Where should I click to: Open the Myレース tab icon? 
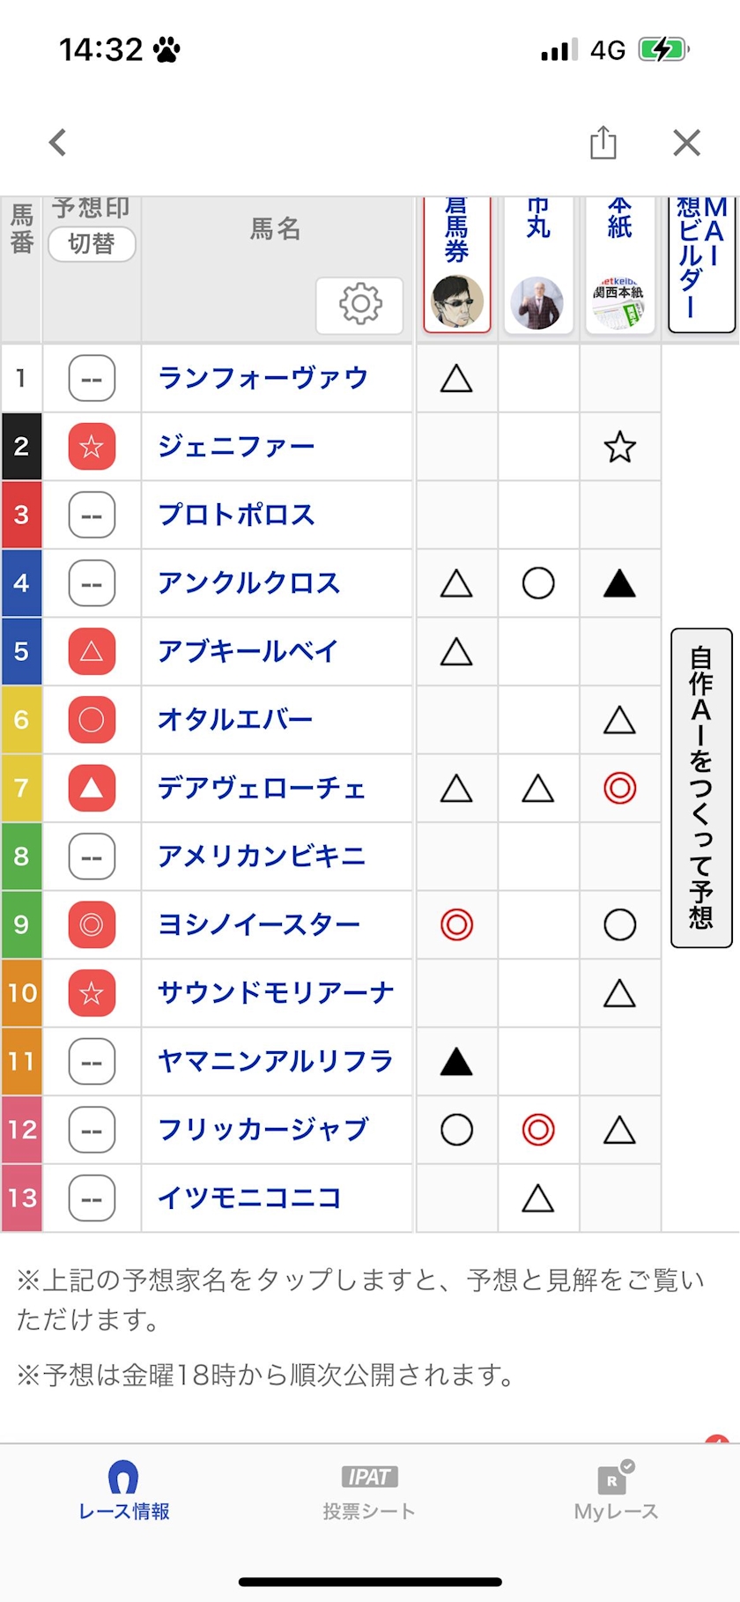(616, 1491)
